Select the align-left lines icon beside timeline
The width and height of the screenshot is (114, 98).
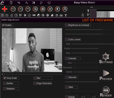[88, 14]
